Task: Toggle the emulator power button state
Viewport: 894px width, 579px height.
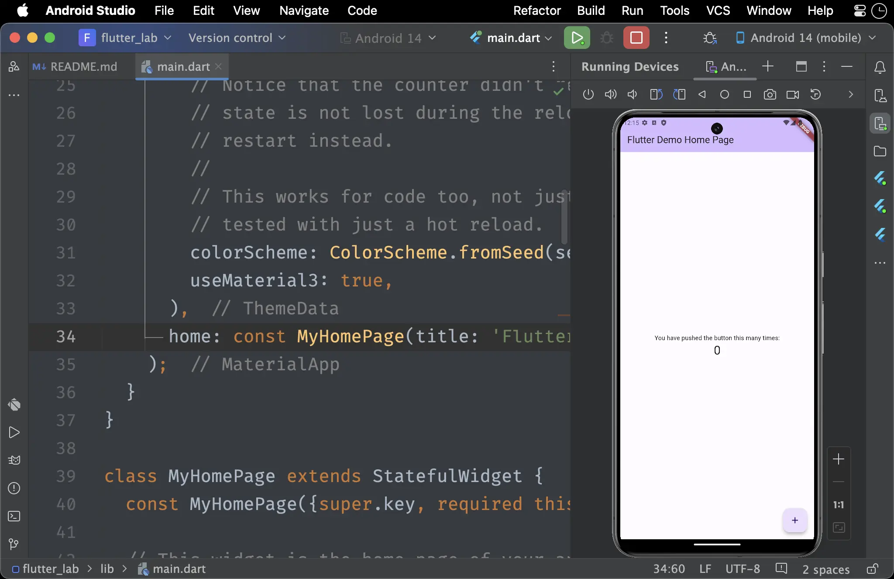Action: point(587,94)
